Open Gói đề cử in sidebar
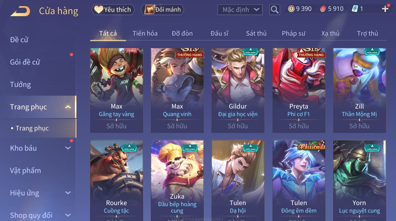The image size is (396, 221). [x=25, y=62]
